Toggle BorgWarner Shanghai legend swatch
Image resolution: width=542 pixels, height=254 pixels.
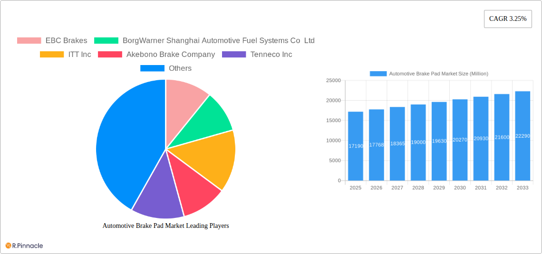coord(106,41)
